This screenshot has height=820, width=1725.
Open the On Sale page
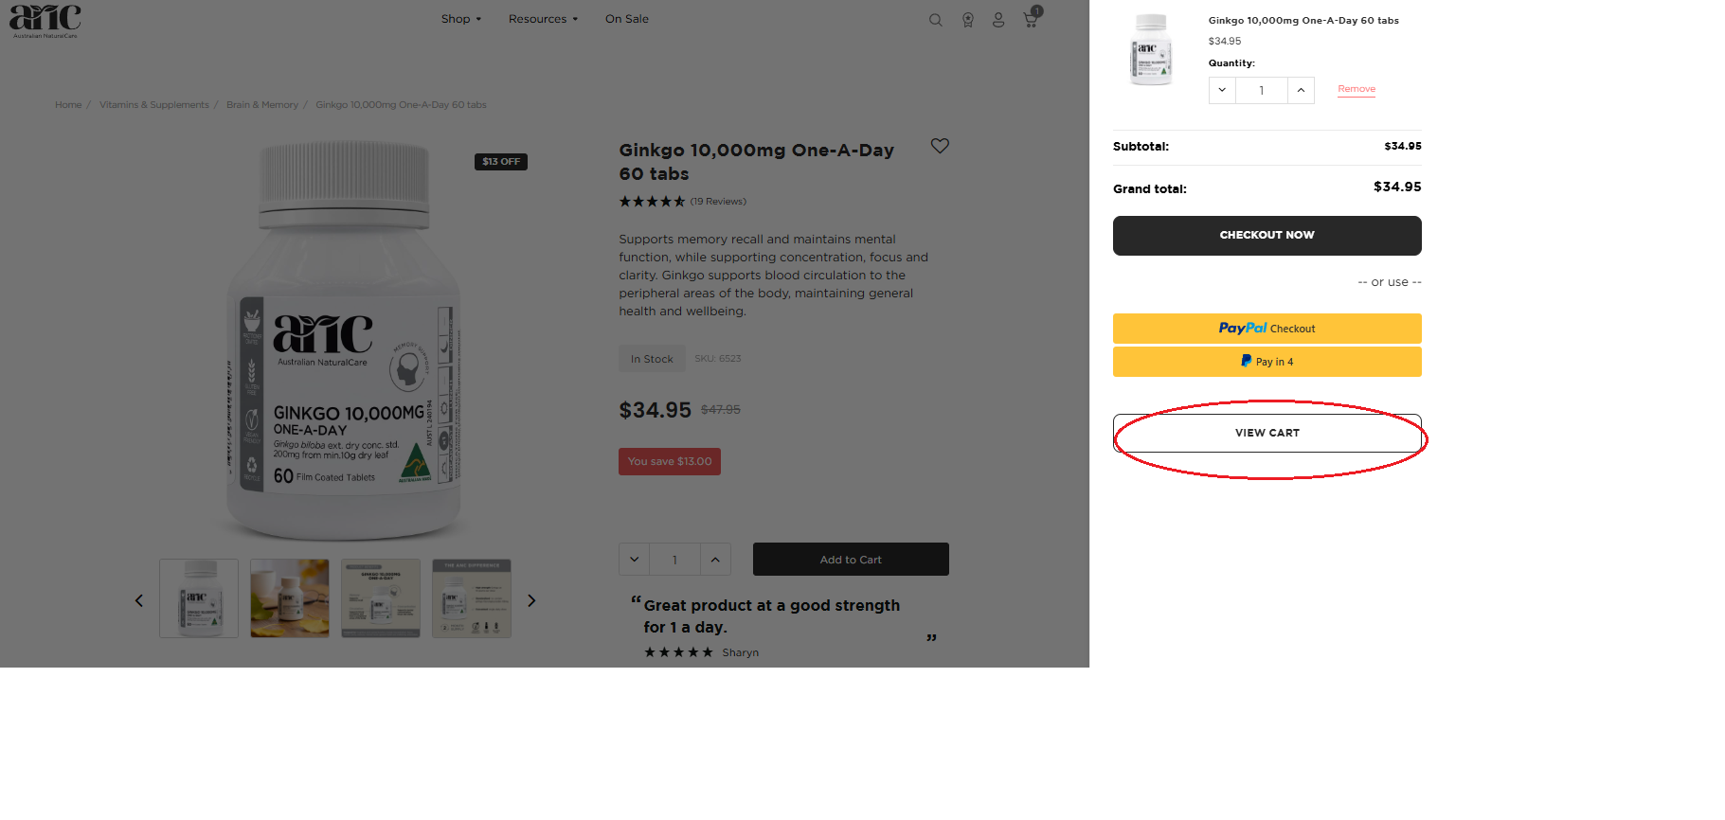[x=627, y=19]
